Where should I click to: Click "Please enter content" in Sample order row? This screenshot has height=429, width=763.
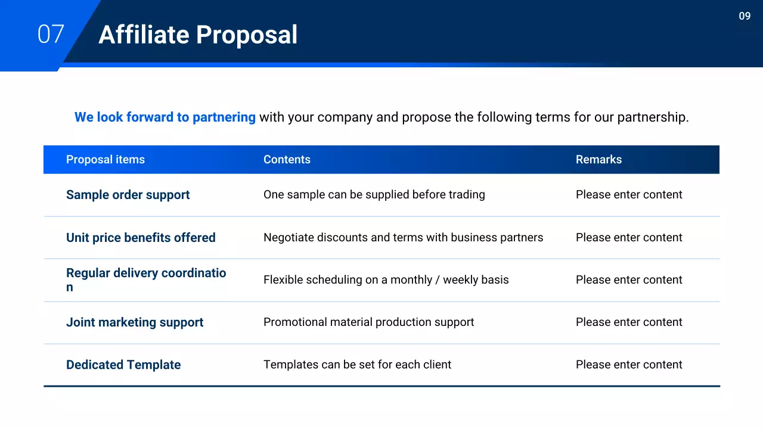629,195
